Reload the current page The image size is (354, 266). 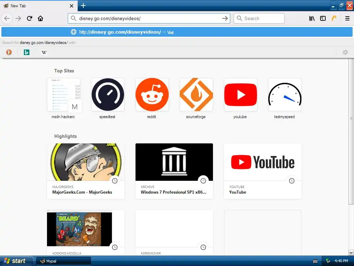point(29,18)
